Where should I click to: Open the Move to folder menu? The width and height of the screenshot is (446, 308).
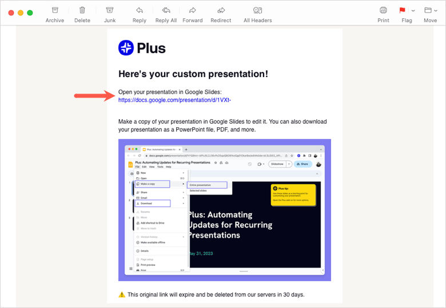tap(431, 15)
